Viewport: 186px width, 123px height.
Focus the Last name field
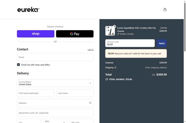click(x=75, y=93)
